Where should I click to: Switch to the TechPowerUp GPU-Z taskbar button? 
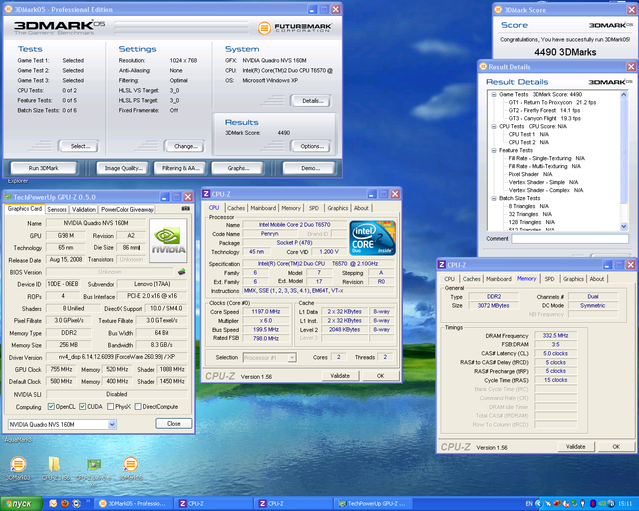click(x=373, y=504)
